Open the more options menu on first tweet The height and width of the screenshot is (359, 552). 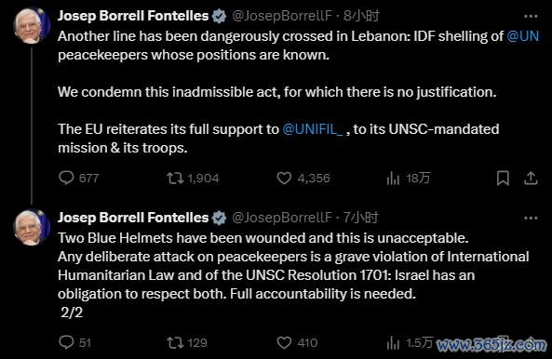(531, 16)
